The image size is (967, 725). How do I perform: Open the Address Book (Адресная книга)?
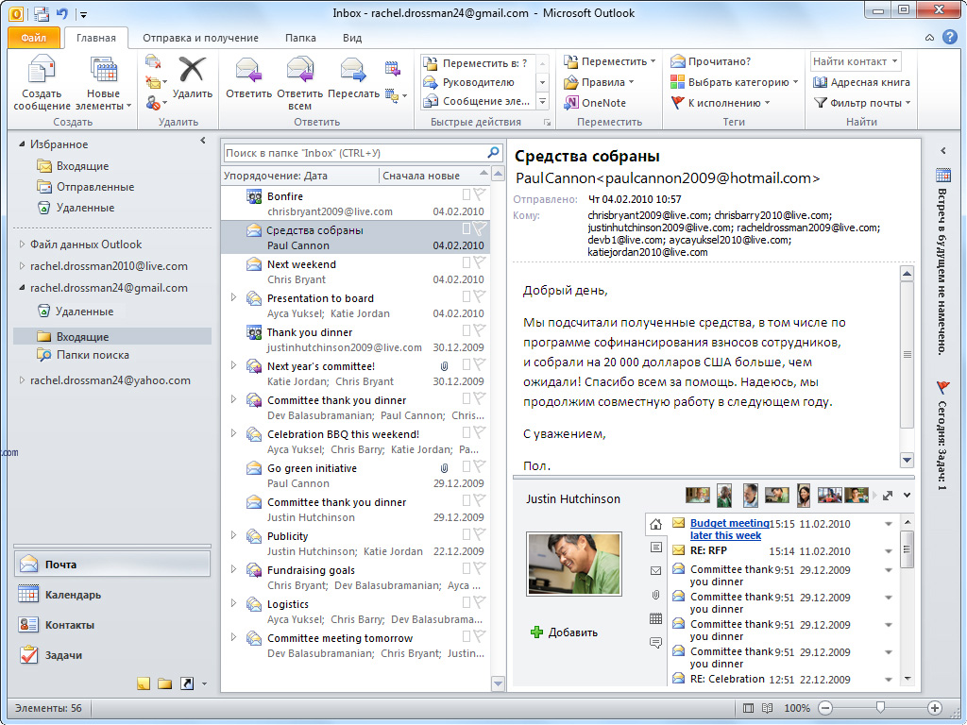(861, 82)
